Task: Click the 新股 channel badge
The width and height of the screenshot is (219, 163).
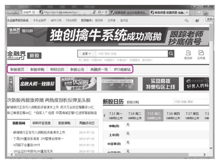Action: point(34,56)
